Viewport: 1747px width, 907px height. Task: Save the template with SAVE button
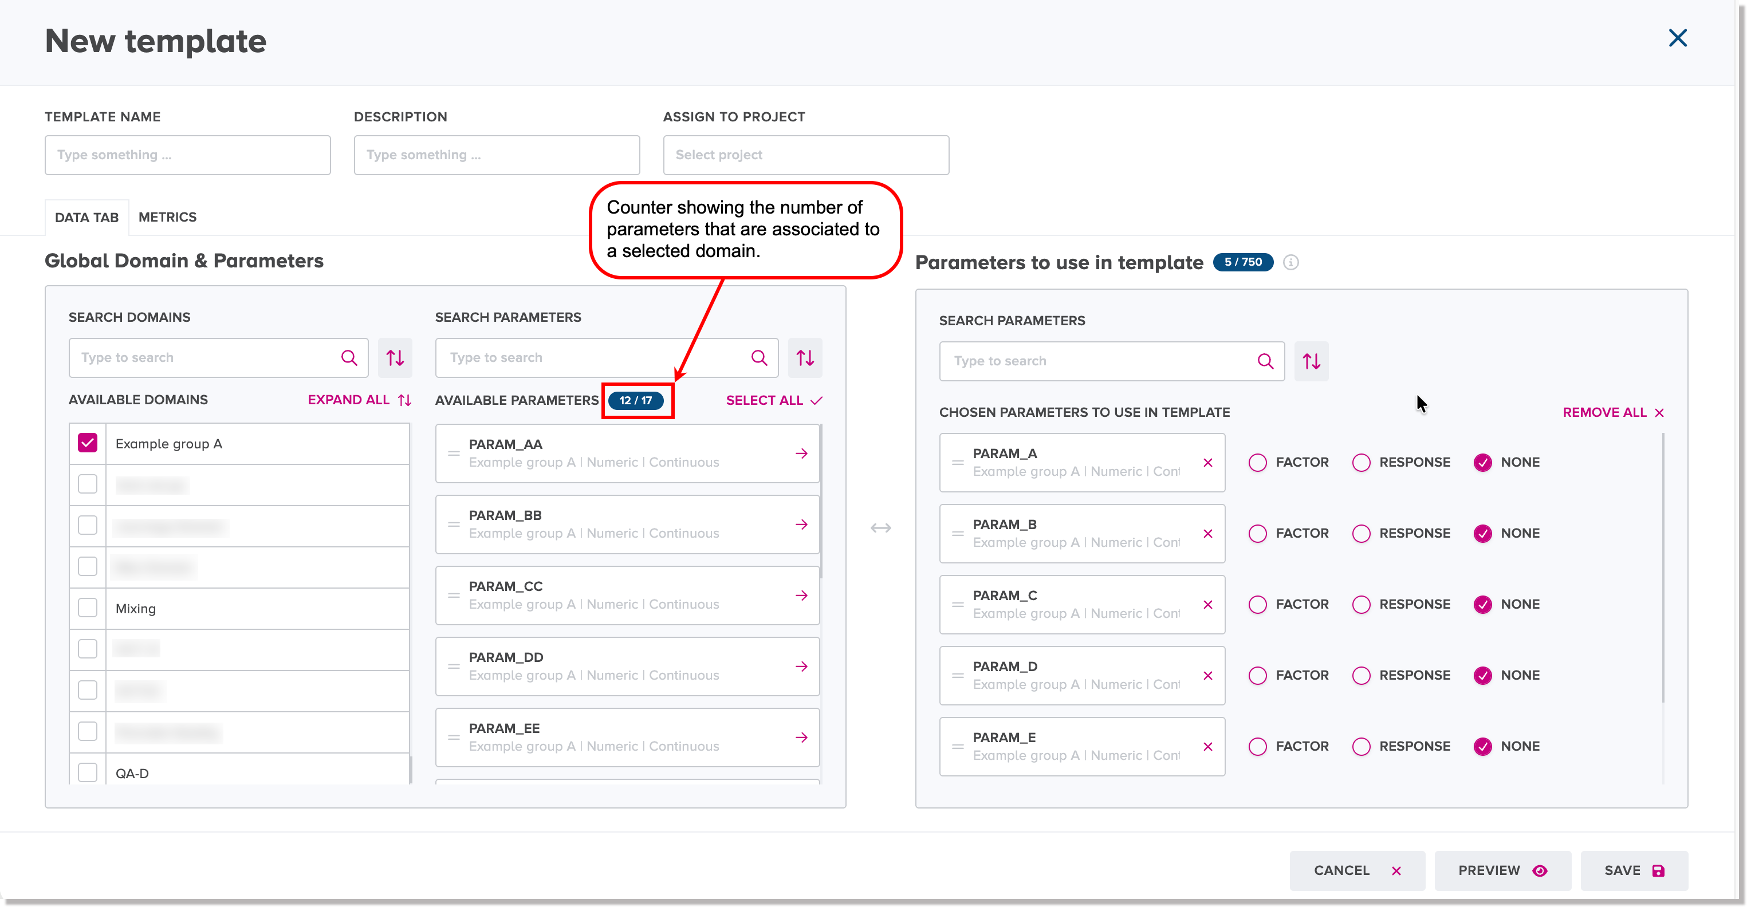coord(1634,870)
